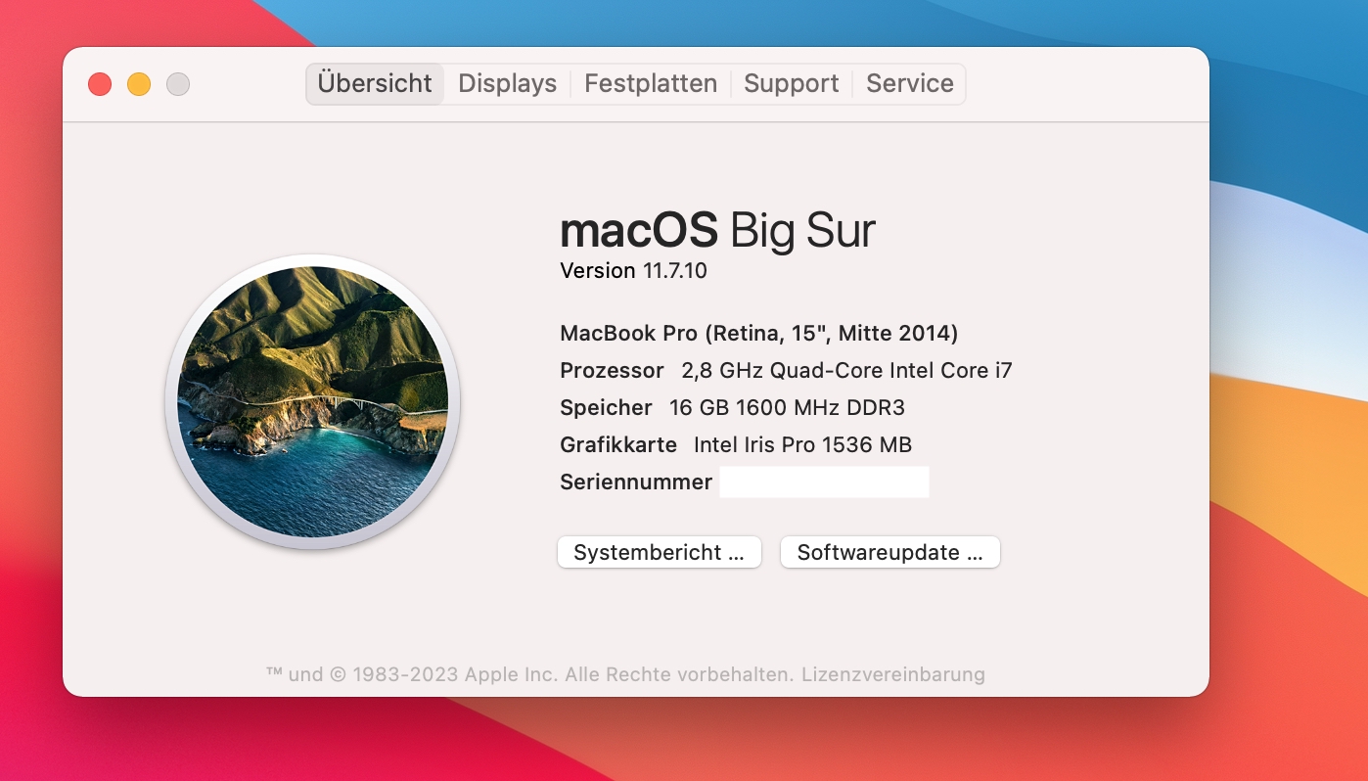
Task: Click the macOS Big Sur landscape icon
Action: [x=312, y=401]
